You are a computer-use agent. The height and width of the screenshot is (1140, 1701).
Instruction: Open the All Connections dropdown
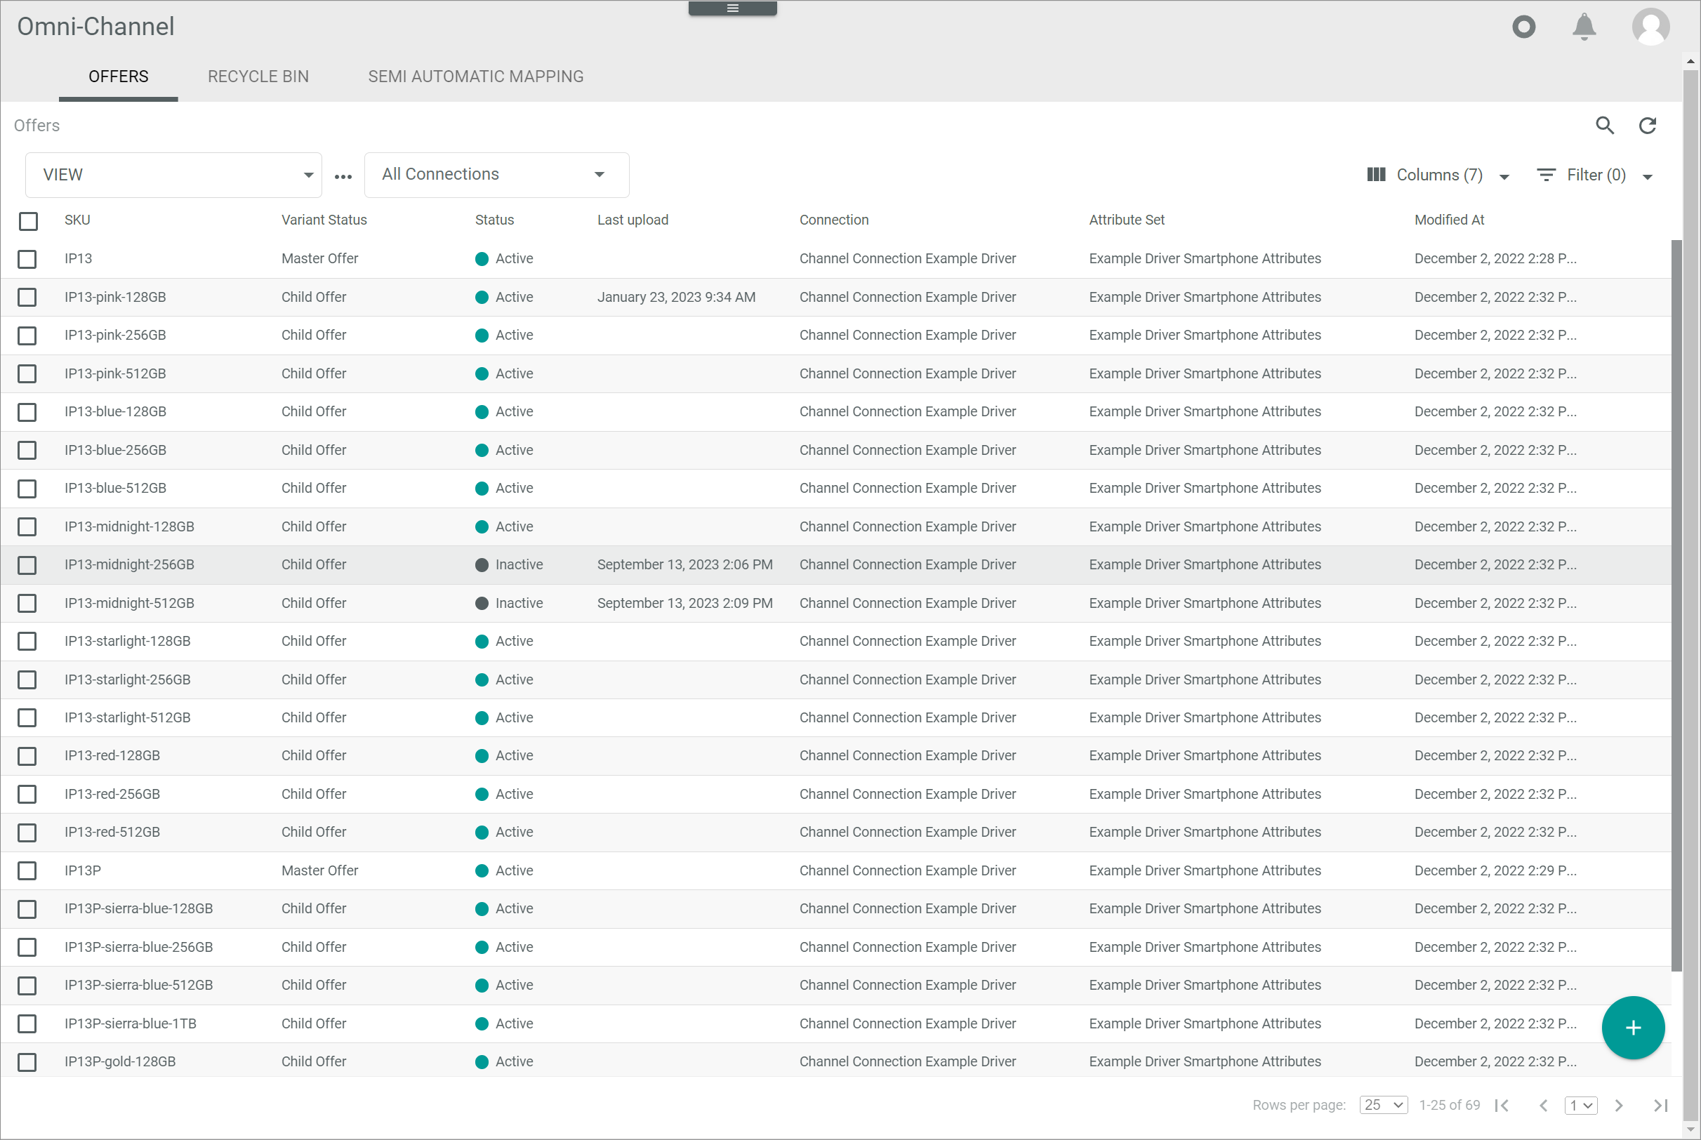coord(496,175)
